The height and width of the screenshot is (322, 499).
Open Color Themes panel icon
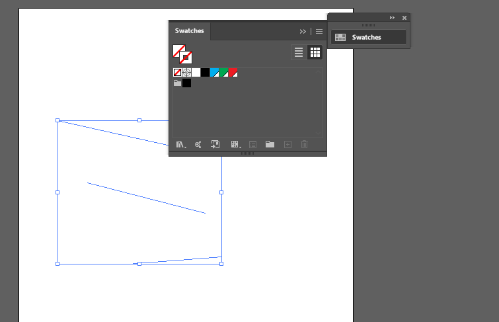coord(198,145)
